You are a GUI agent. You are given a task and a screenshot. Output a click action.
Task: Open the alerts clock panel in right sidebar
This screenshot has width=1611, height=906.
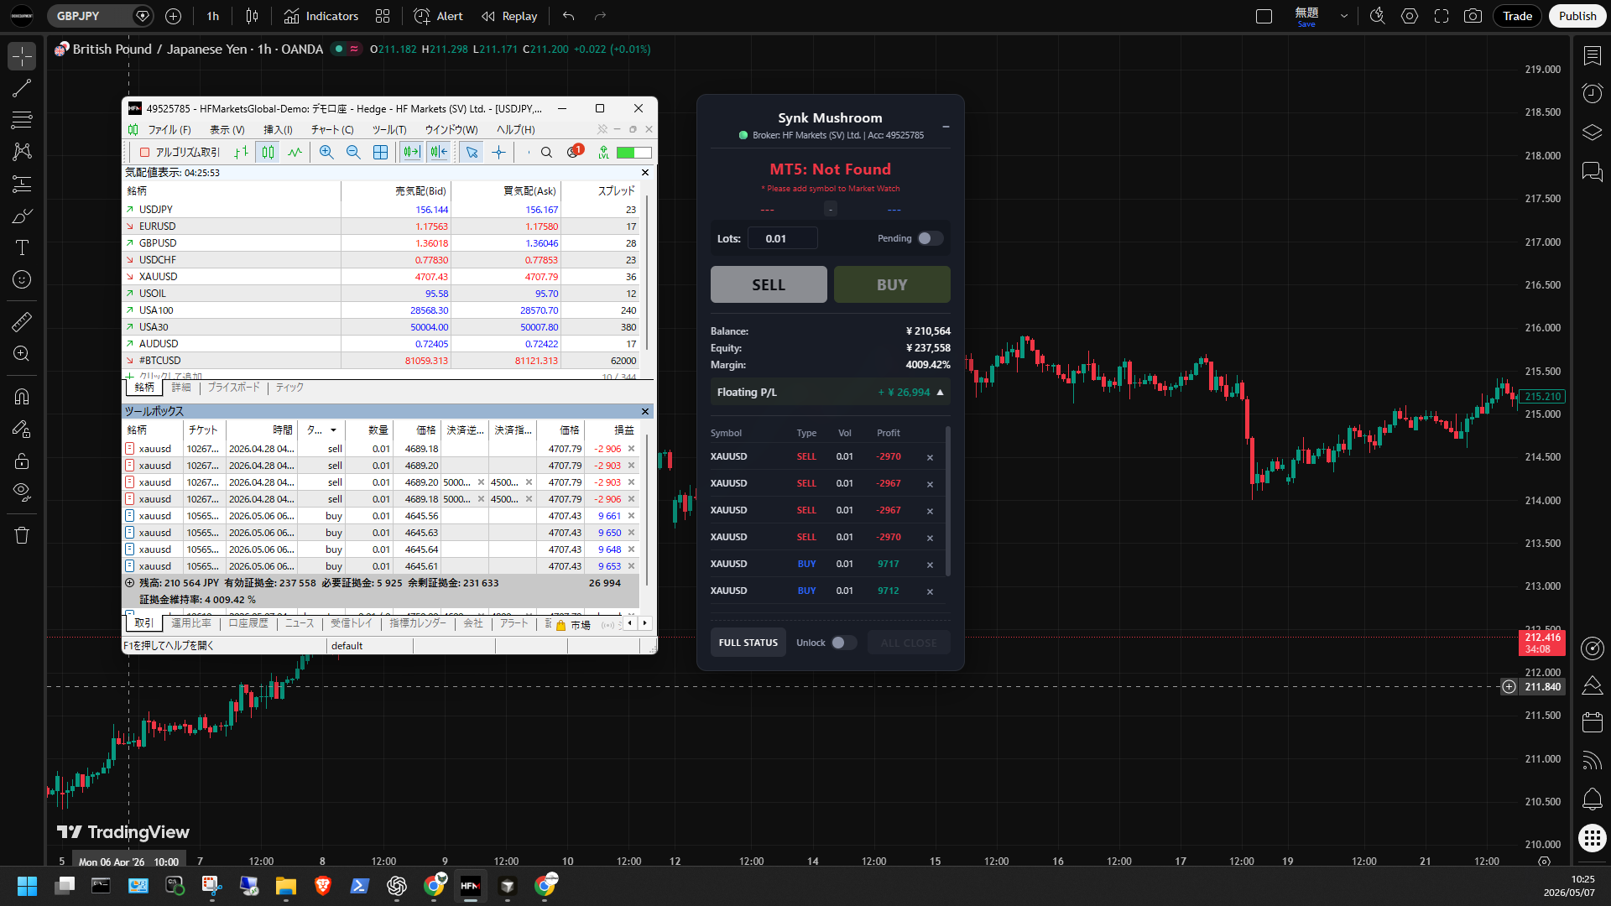pyautogui.click(x=1592, y=93)
